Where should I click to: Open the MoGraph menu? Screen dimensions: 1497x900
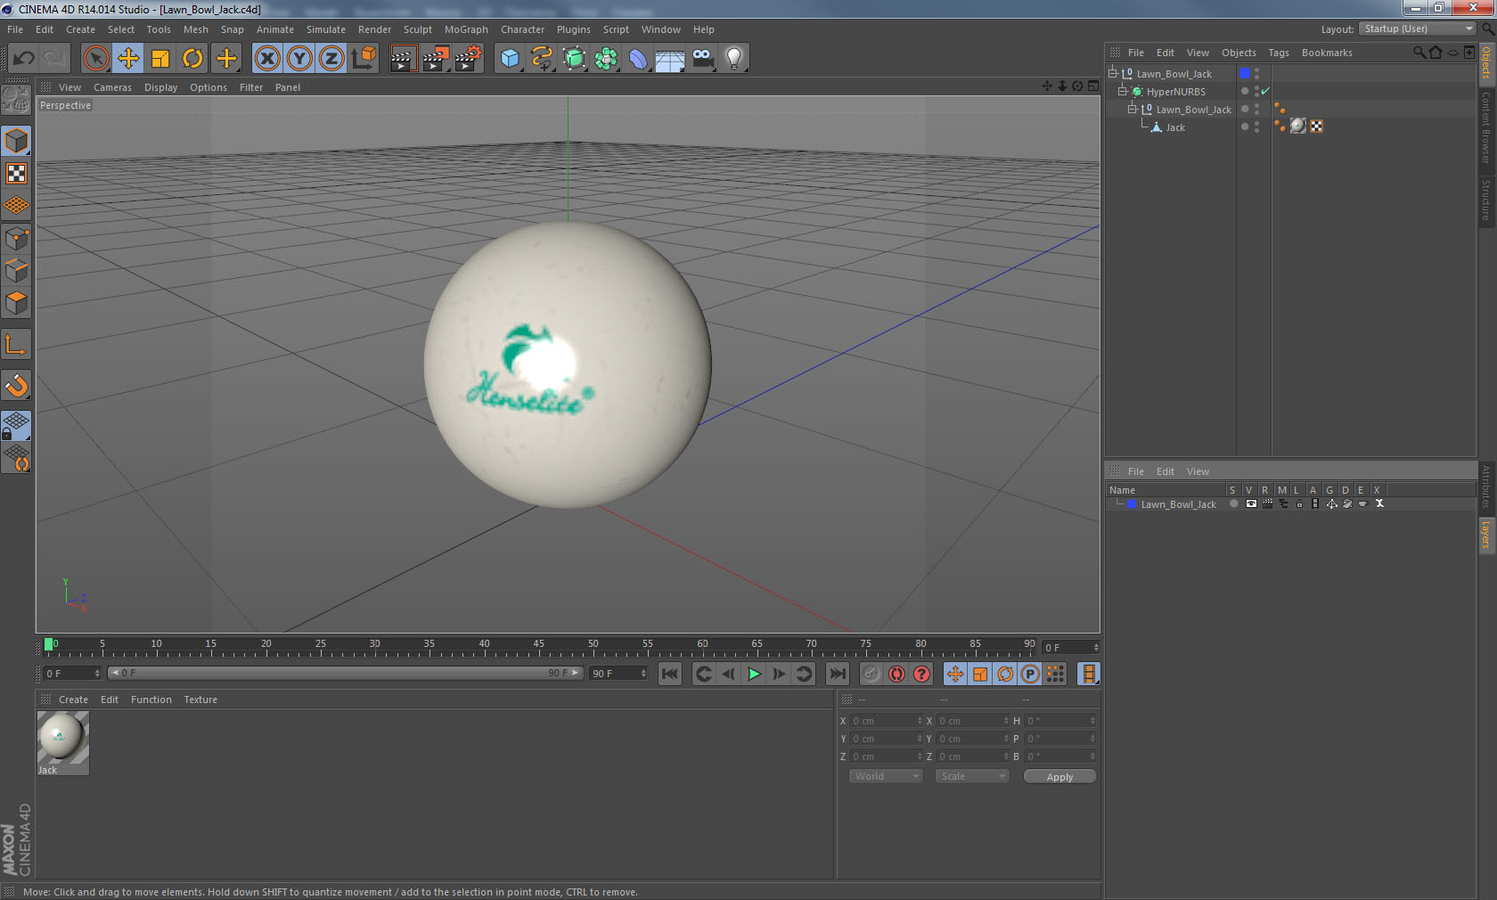click(x=466, y=29)
